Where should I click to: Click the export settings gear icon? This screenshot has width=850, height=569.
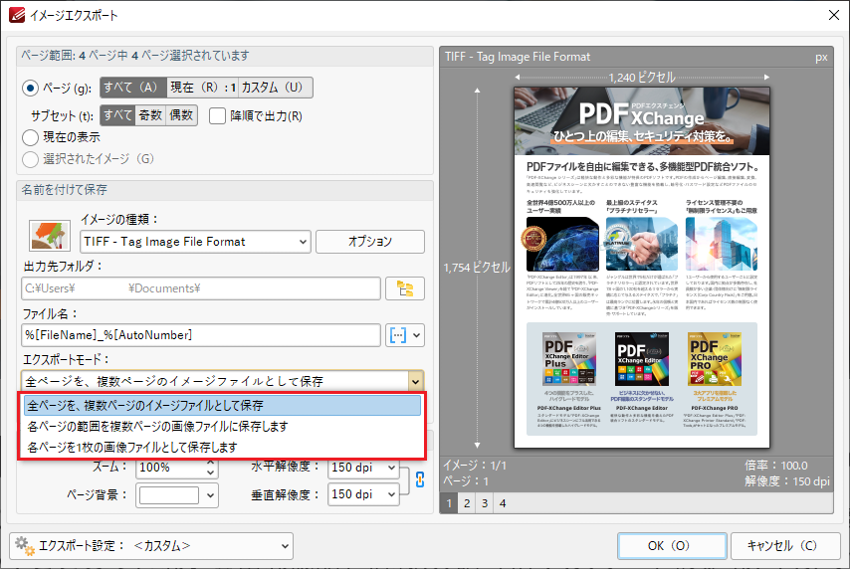[x=25, y=546]
